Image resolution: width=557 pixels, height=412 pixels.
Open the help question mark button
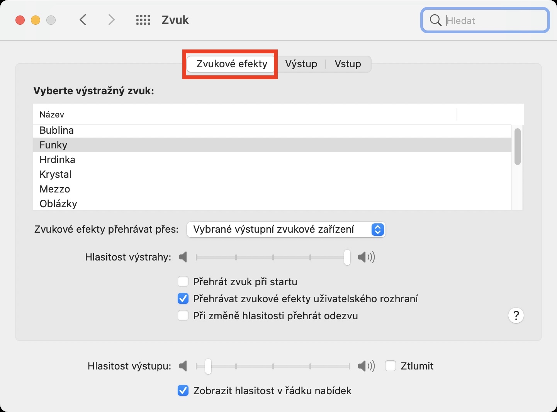[x=516, y=316]
